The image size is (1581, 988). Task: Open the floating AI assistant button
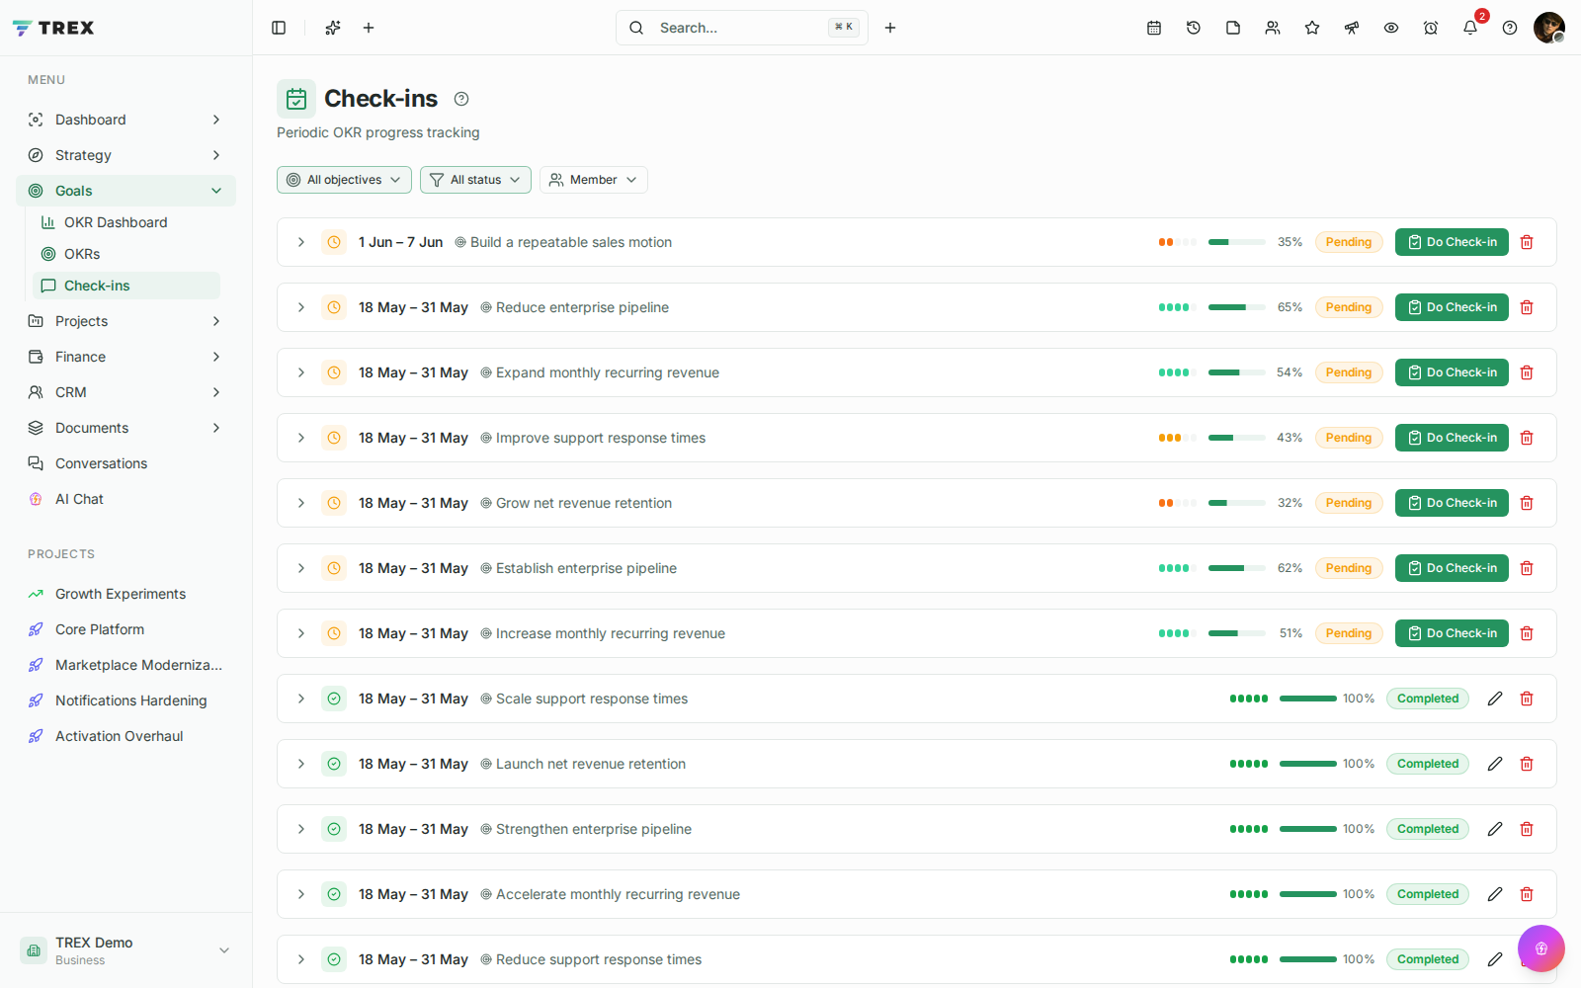[1541, 948]
